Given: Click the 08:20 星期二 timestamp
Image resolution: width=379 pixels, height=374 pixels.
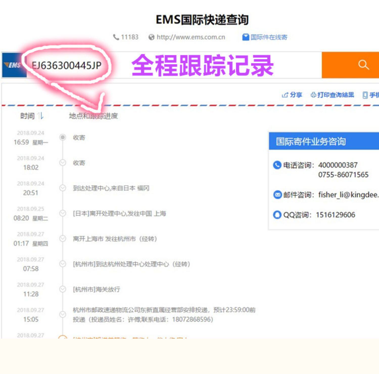Looking at the screenshot, I should (x=31, y=218).
